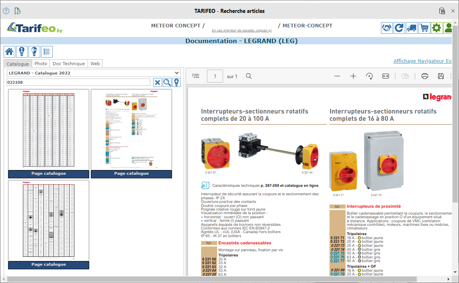Click the vertical scrollbar on the right
This screenshot has width=459, height=283.
tap(455, 114)
